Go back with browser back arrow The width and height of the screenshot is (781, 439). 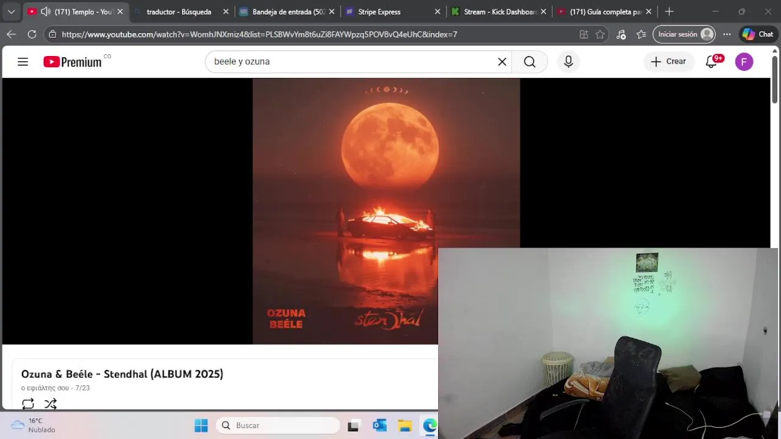point(12,34)
